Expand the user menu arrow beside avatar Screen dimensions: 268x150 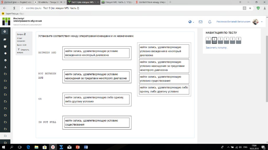pos(262,22)
